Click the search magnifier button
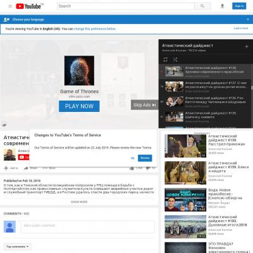This screenshot has width=253, height=253. click(x=202, y=6)
